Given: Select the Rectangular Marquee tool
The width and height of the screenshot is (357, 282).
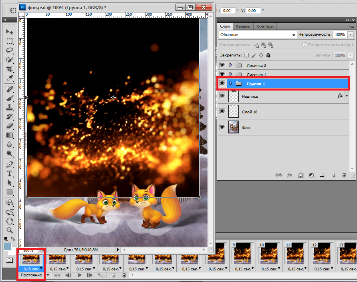Looking at the screenshot, I should click(9, 41).
